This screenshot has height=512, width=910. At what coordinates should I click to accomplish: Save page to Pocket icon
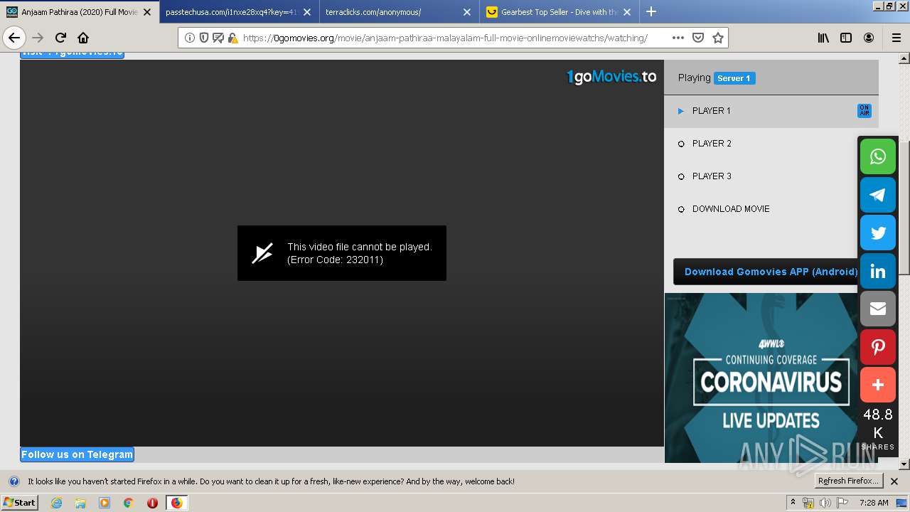[698, 38]
